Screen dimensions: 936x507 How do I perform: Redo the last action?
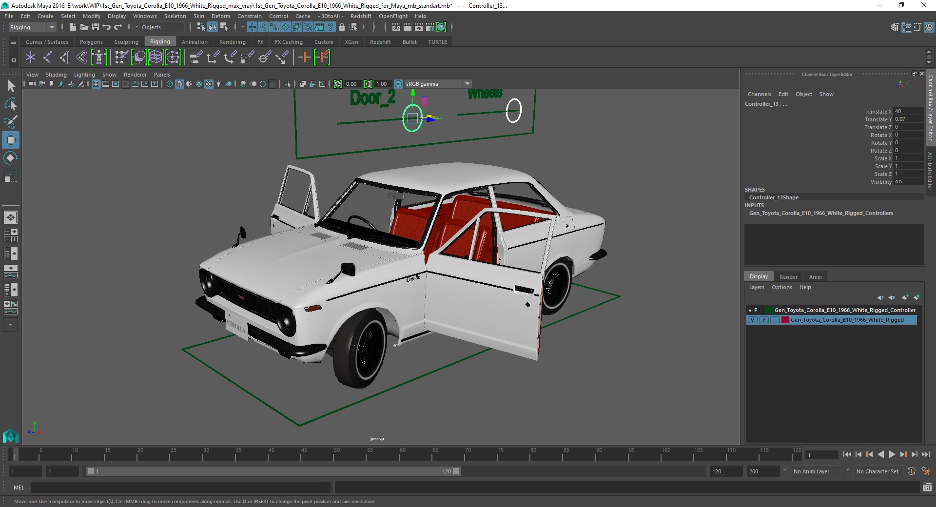pos(118,27)
